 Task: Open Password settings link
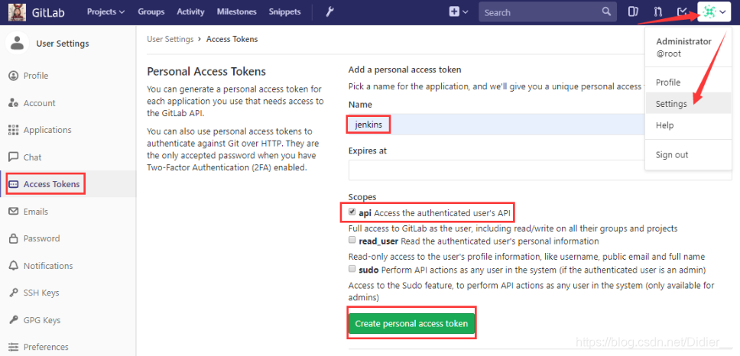pos(41,238)
